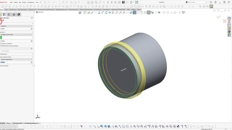Open the View Orientation icon in heads-up toolbar
Image resolution: width=232 pixels, height=130 pixels.
pos(80,13)
